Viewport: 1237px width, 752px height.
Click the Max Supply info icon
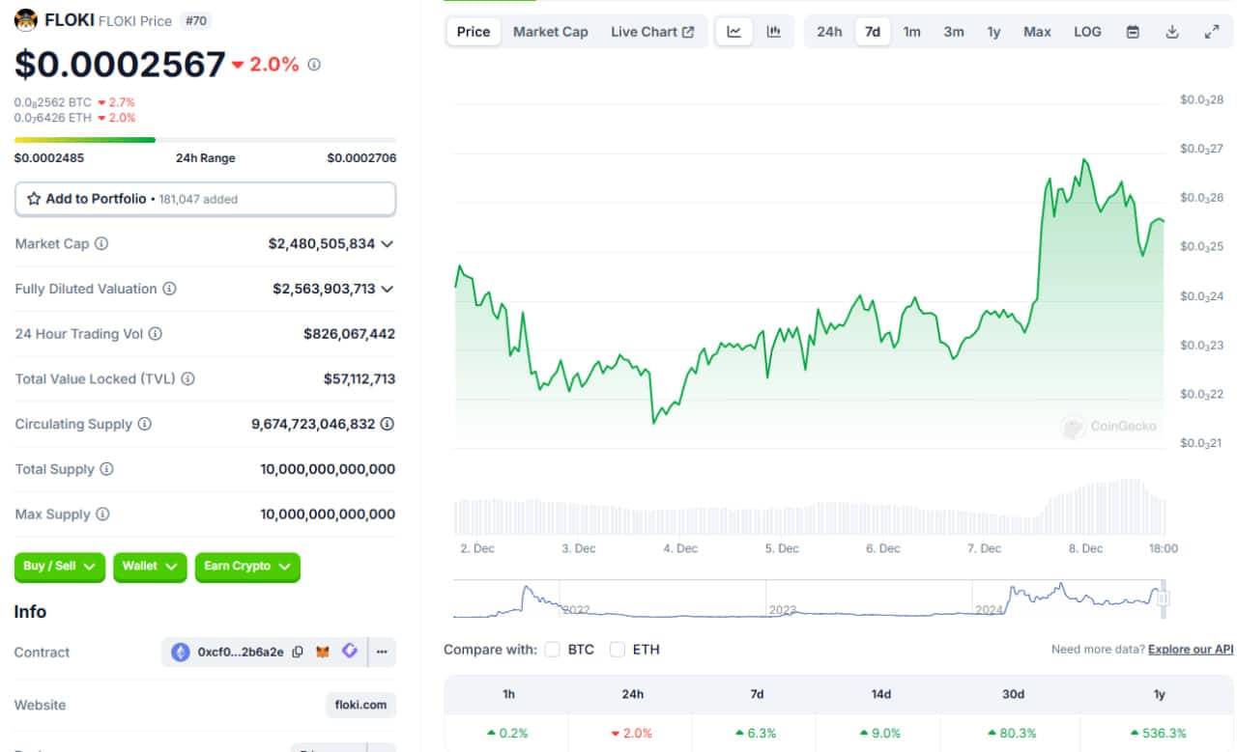coord(102,515)
